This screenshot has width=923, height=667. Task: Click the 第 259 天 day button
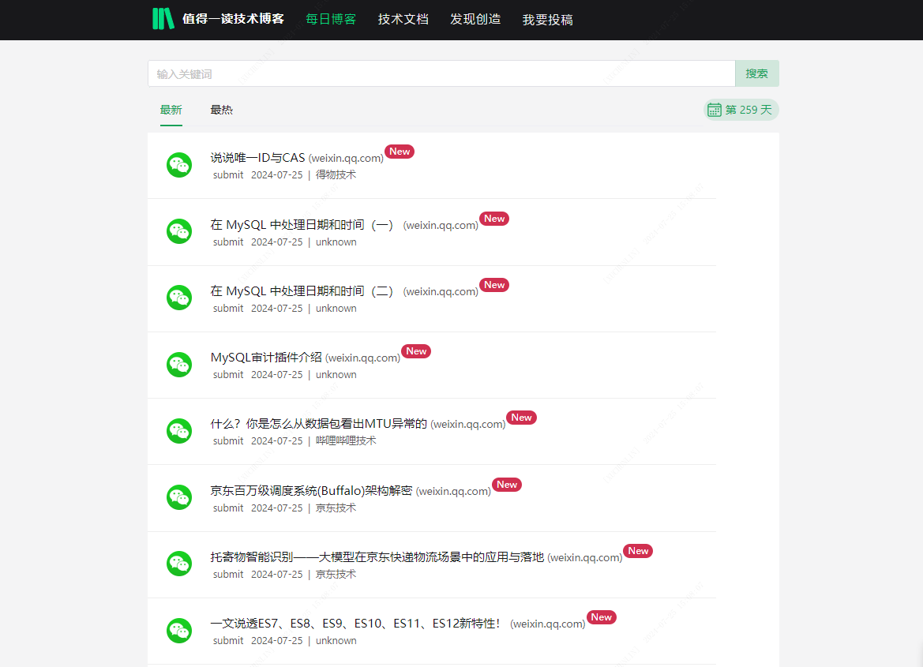(x=741, y=110)
